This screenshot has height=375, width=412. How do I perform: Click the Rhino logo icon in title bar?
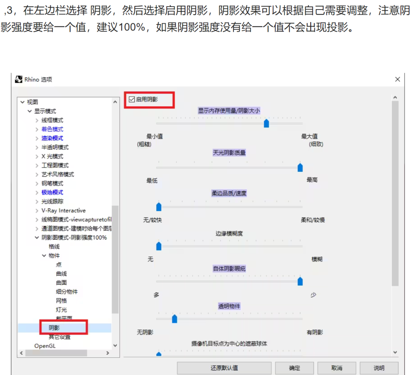(x=19, y=79)
